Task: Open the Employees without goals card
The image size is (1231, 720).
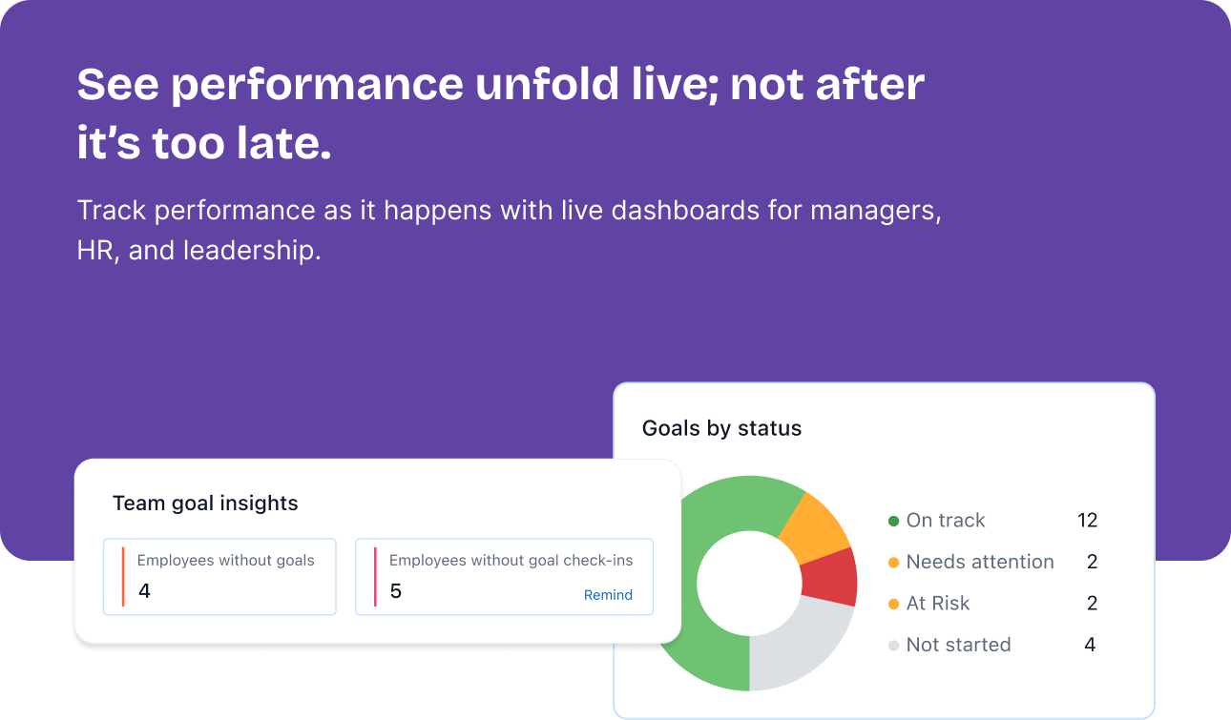Action: (219, 576)
